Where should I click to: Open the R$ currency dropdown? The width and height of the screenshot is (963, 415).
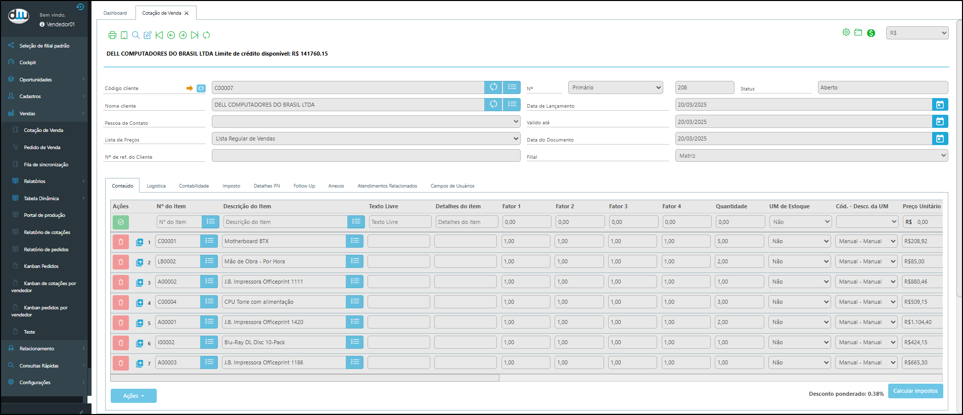click(917, 33)
